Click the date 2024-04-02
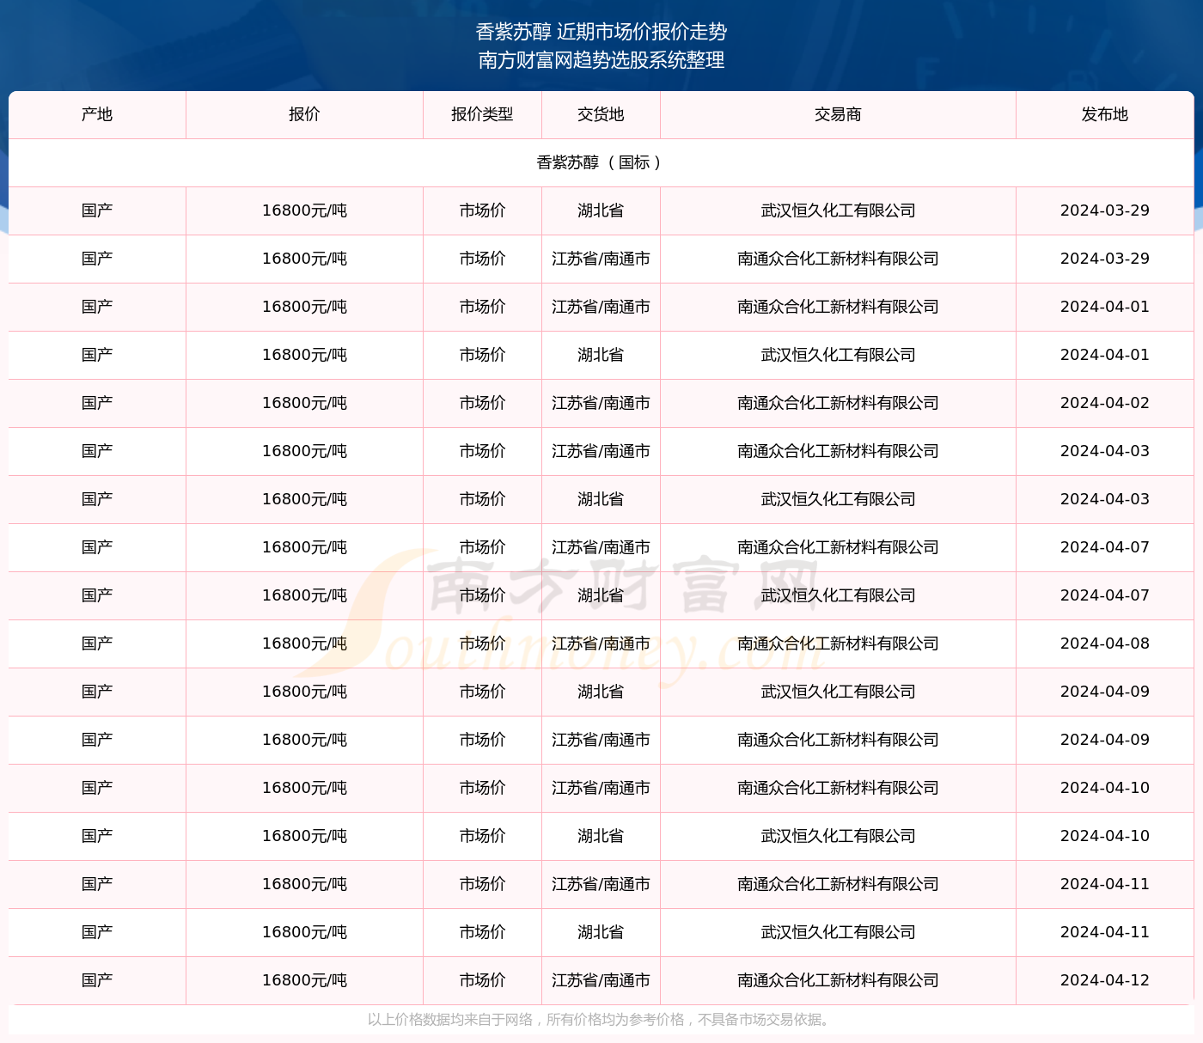Image resolution: width=1203 pixels, height=1043 pixels. [x=1105, y=403]
